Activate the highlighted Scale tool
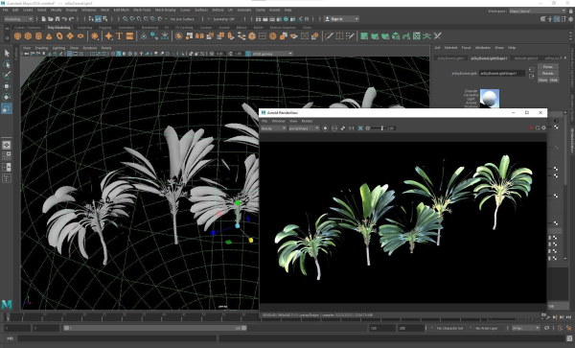This screenshot has height=348, width=575. click(7, 108)
